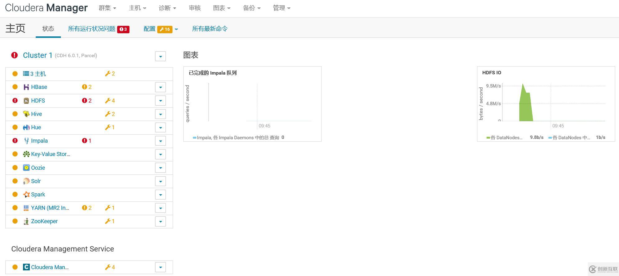Viewport: 619px width, 276px height.
Task: Expand the Key-Value Store actions dropdown
Action: click(160, 154)
